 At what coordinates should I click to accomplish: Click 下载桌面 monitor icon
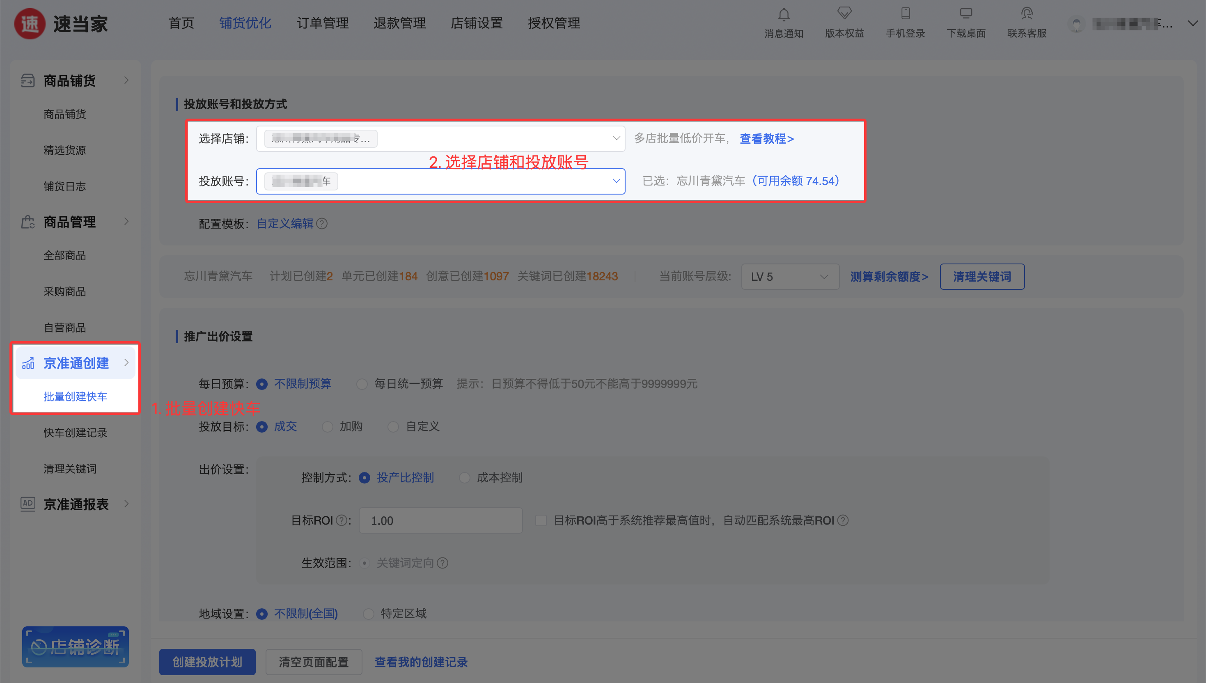(x=966, y=14)
